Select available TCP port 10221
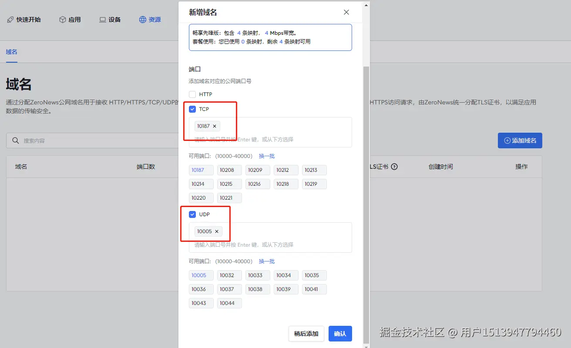571x348 pixels. coord(229,198)
